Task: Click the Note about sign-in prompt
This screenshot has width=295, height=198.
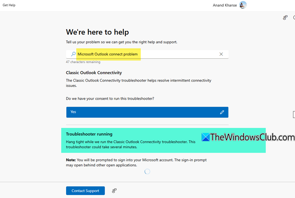Action: (136, 163)
